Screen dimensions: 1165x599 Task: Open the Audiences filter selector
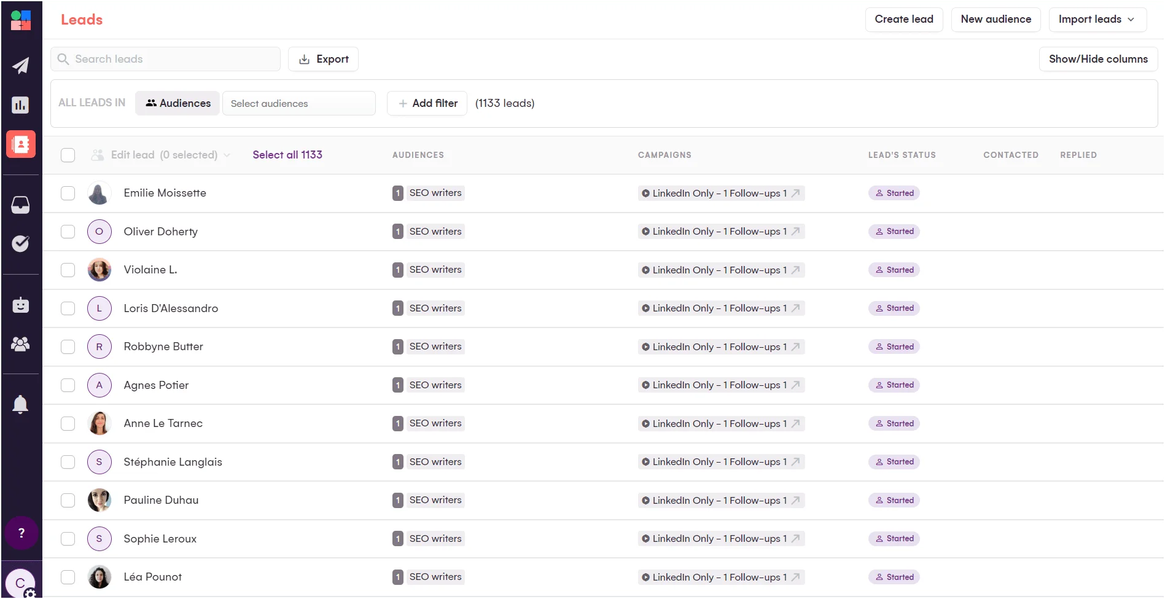pos(177,103)
